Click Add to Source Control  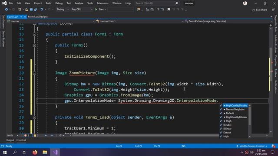tap(252, 146)
